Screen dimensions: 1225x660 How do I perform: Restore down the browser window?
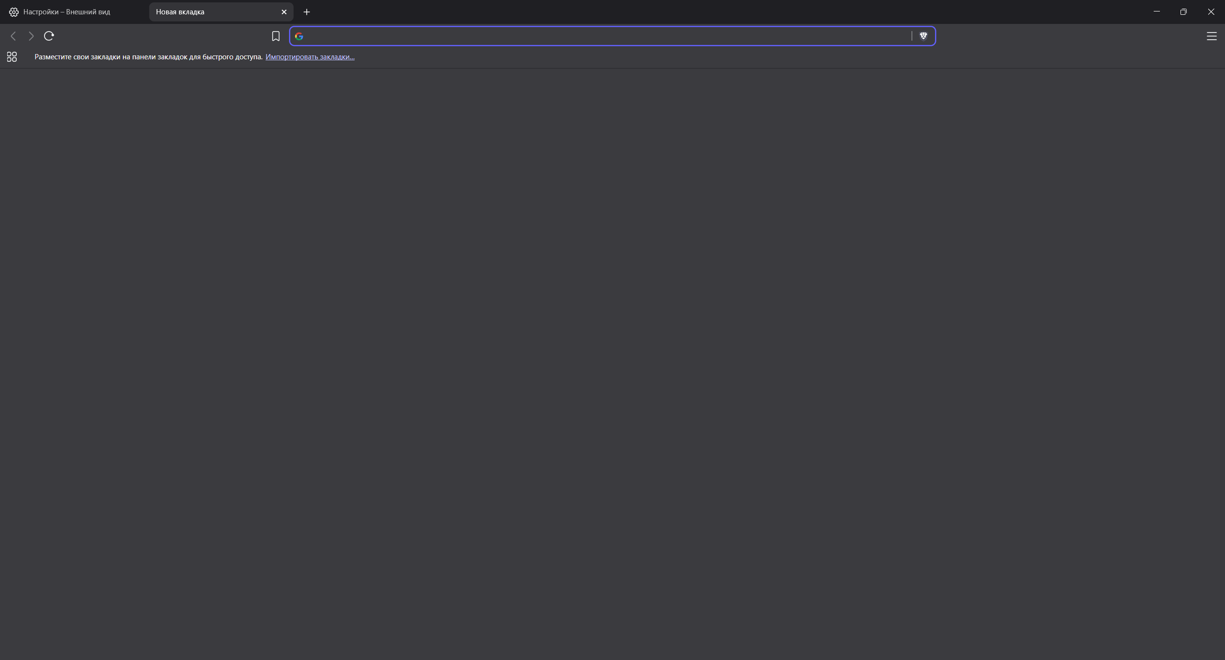click(x=1184, y=11)
